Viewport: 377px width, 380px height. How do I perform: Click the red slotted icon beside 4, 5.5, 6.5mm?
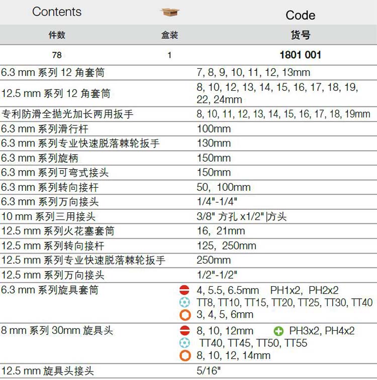(185, 290)
